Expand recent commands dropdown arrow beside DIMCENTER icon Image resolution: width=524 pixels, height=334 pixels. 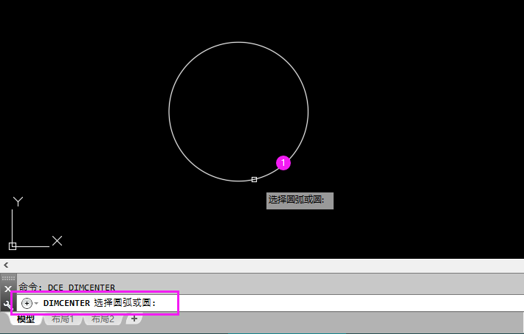coord(36,303)
